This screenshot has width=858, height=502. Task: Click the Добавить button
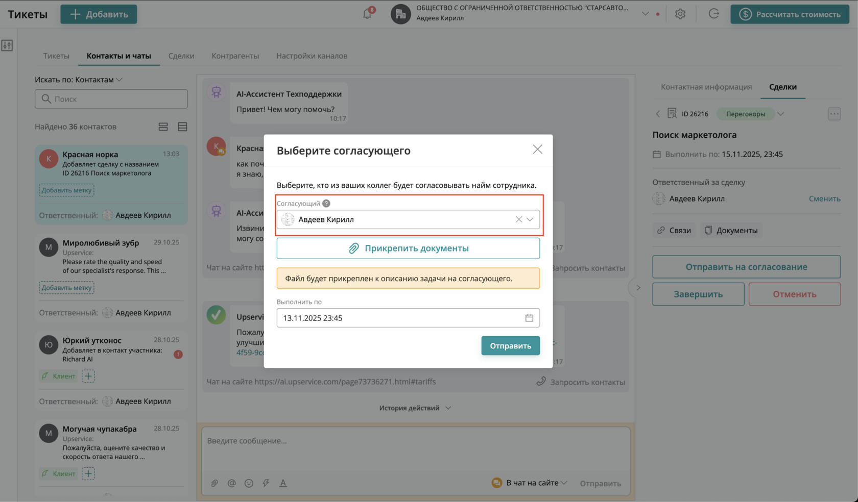pyautogui.click(x=99, y=14)
